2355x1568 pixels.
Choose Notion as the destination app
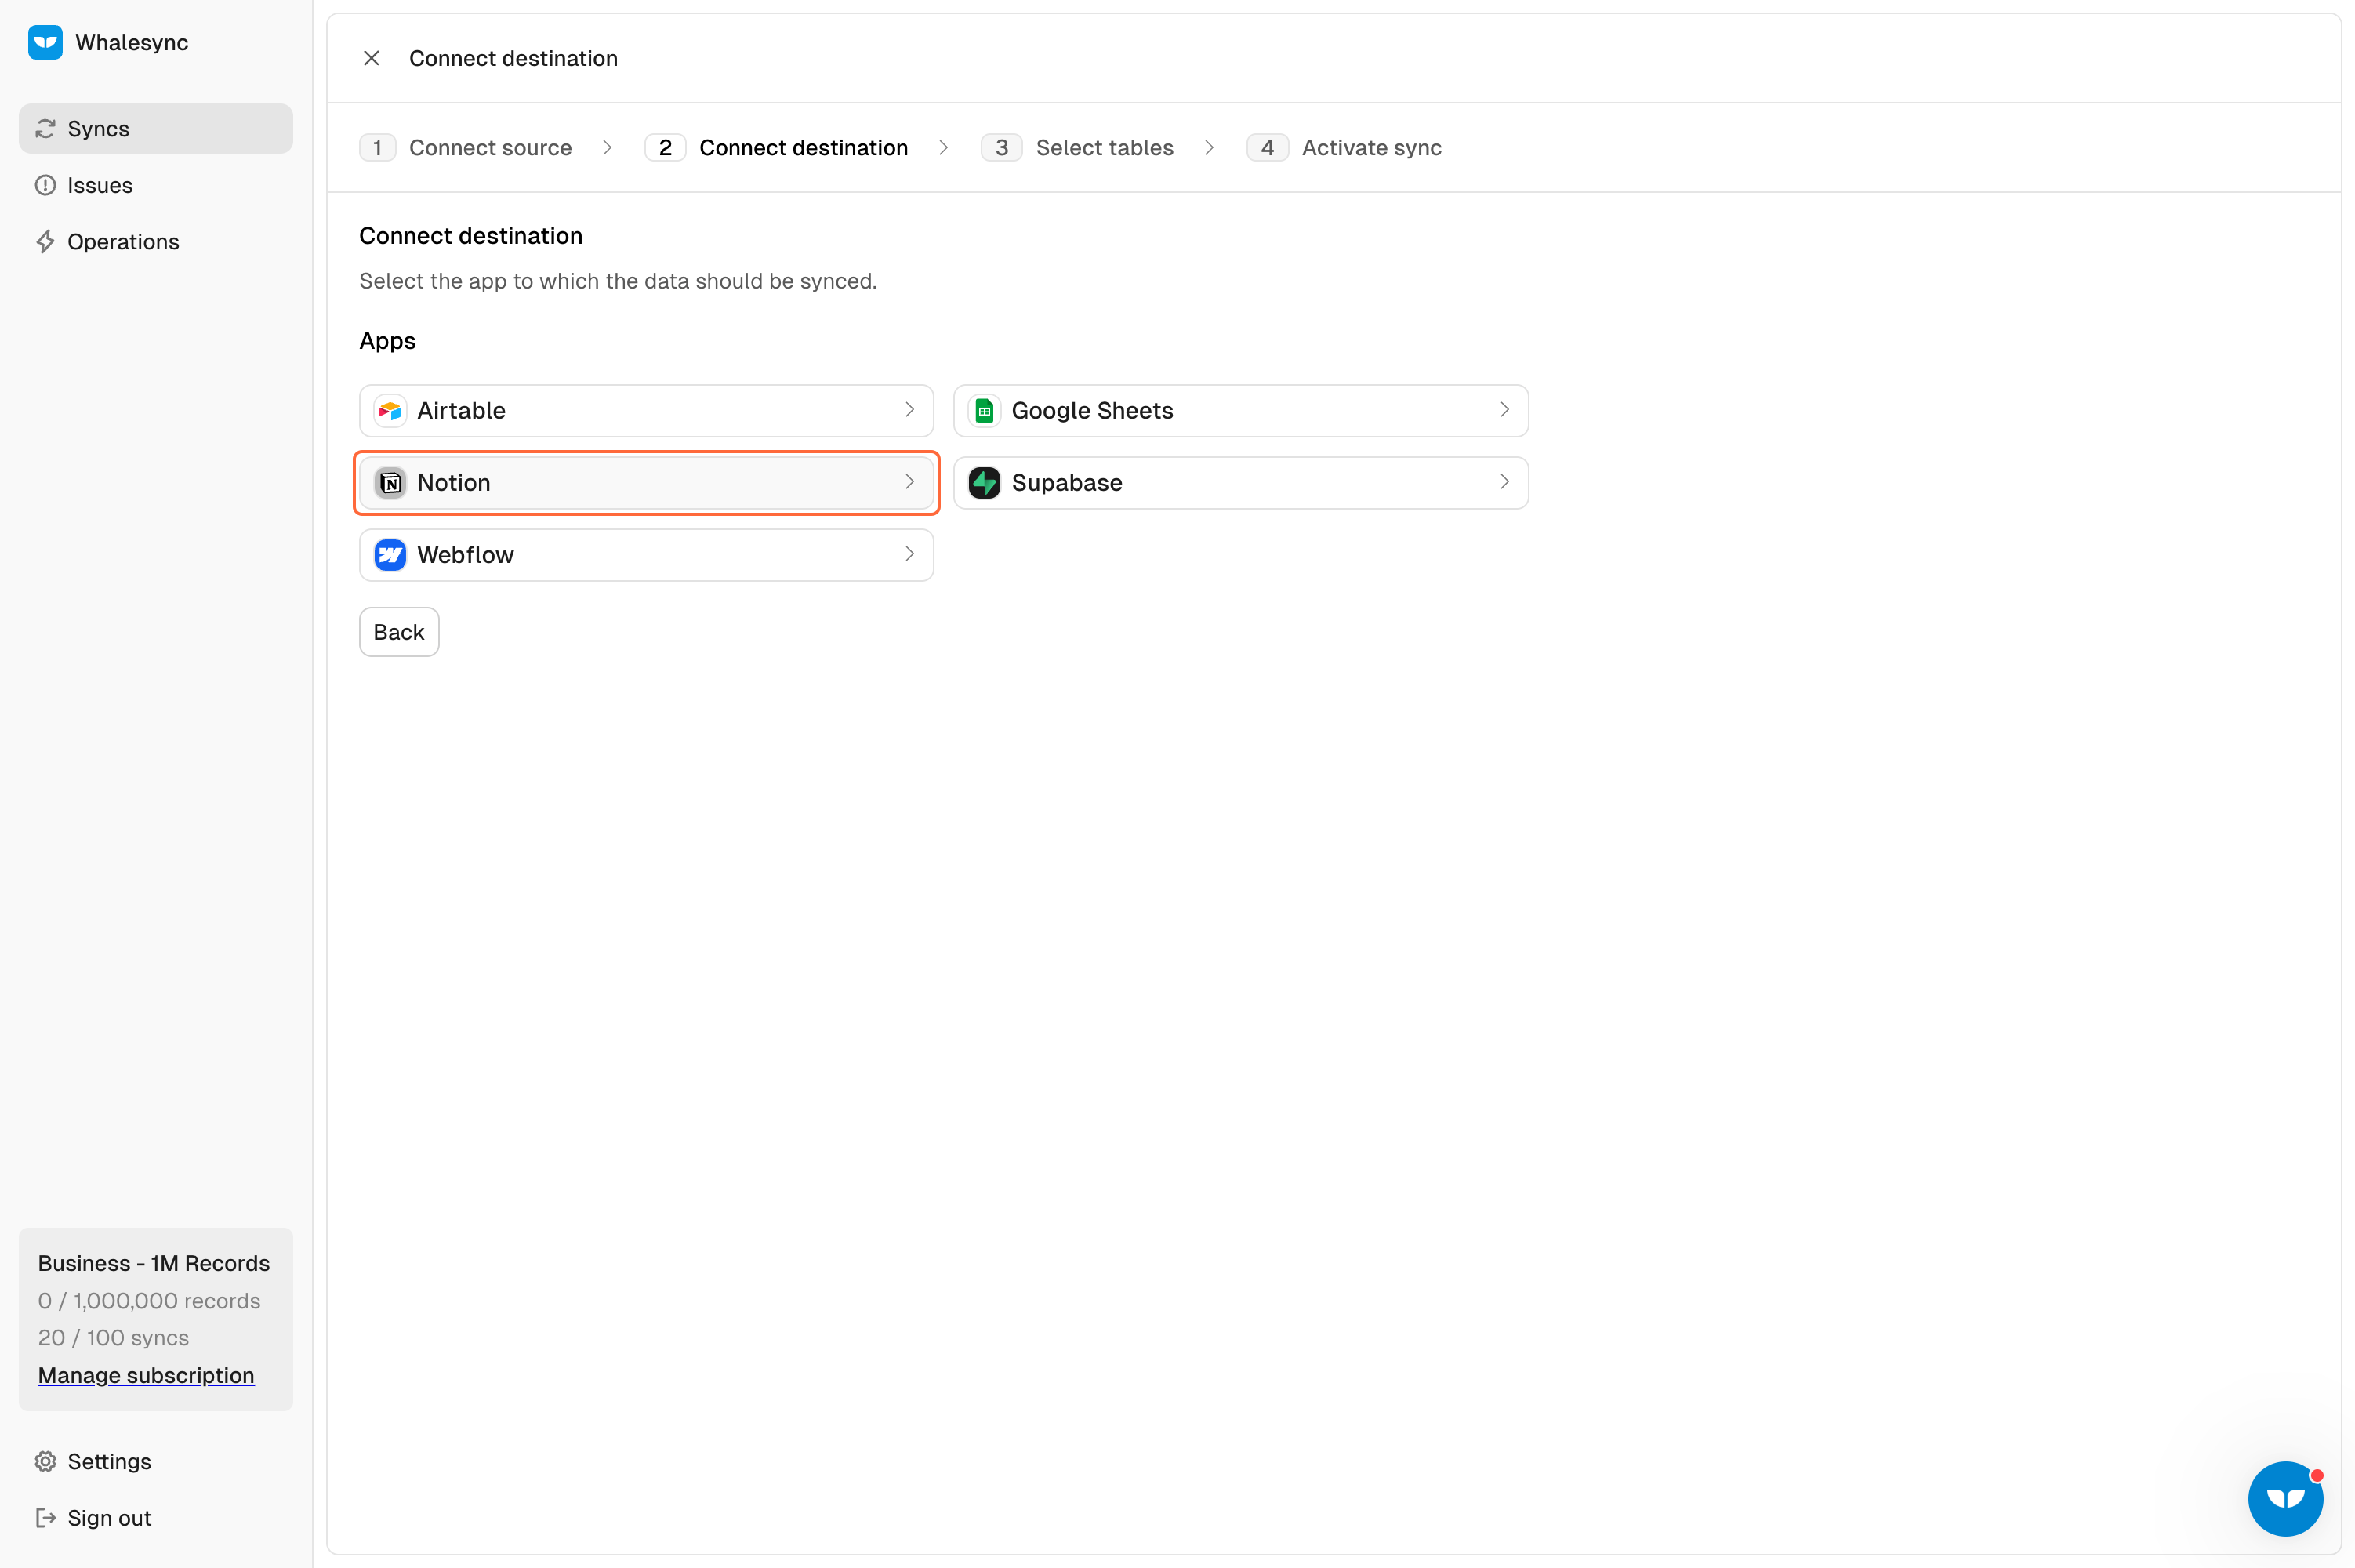tap(646, 483)
